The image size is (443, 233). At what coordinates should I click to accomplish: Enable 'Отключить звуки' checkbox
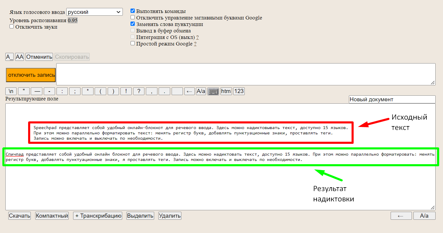pos(12,27)
